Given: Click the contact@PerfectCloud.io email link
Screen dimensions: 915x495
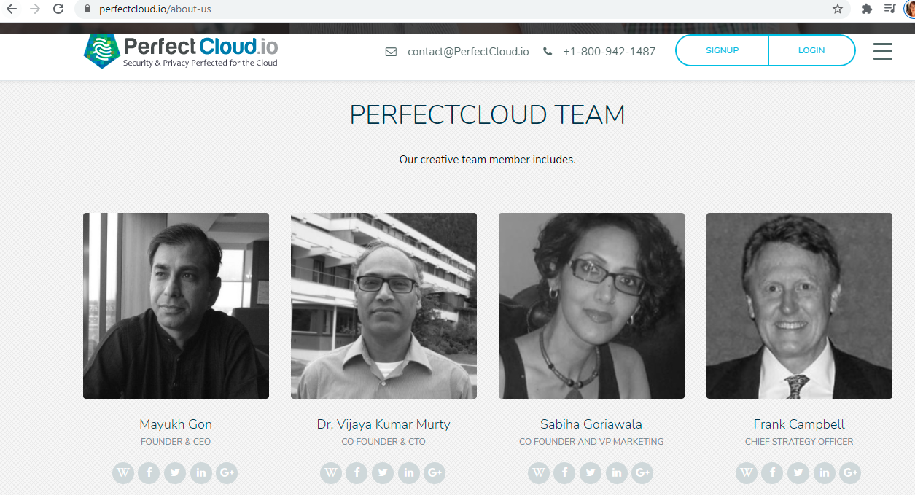Looking at the screenshot, I should [x=468, y=52].
